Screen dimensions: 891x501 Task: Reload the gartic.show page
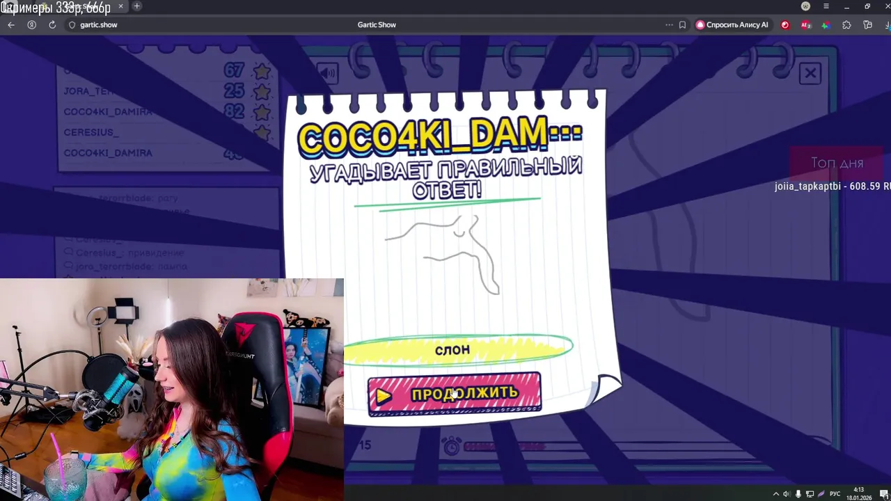pyautogui.click(x=52, y=24)
